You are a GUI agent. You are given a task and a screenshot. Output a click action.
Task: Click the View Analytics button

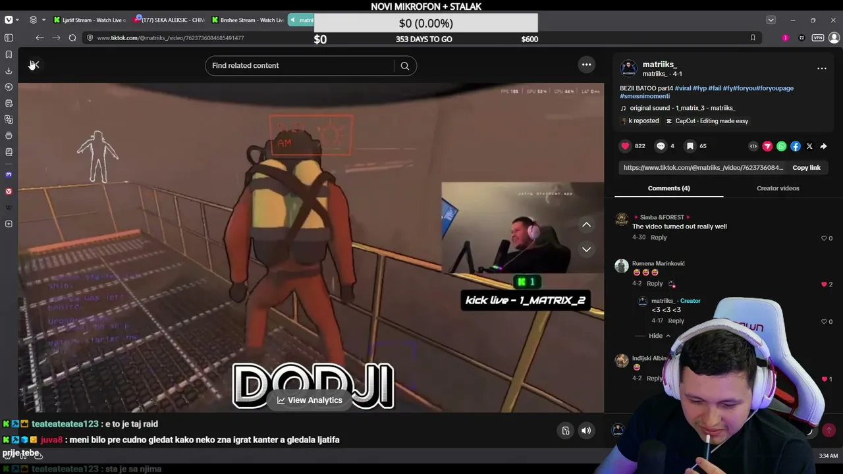coord(310,400)
